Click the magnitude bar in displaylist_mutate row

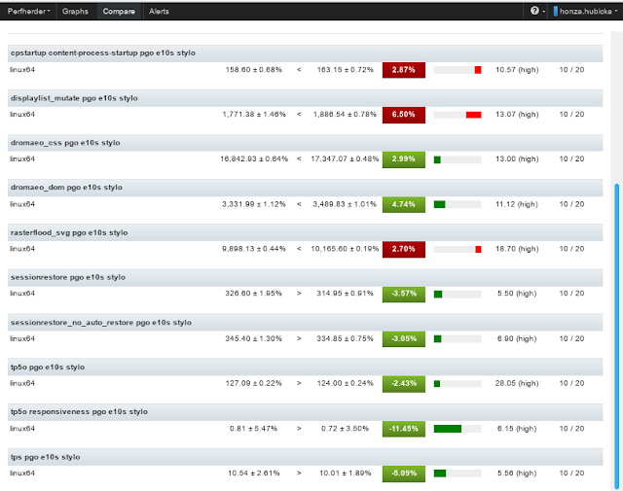click(x=458, y=115)
